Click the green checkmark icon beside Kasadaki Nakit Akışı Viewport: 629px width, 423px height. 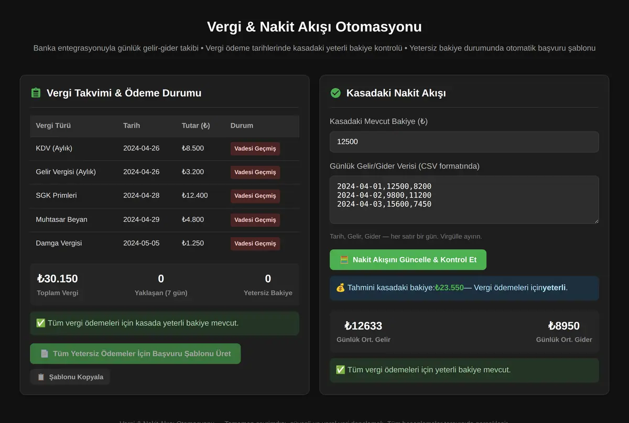point(335,93)
